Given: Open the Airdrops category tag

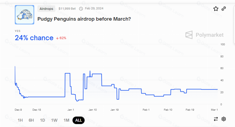Looking at the screenshot, I should point(46,9).
